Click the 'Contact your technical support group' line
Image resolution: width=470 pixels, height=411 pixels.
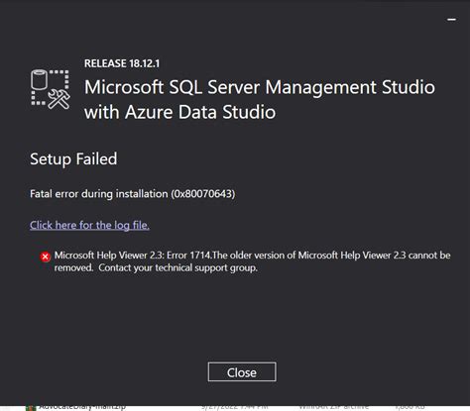point(177,267)
